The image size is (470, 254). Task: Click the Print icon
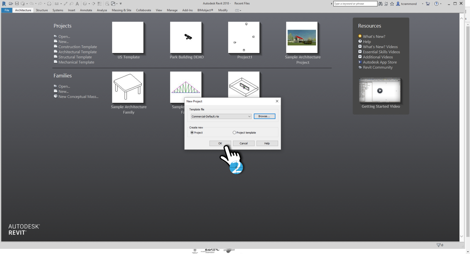coord(49,4)
